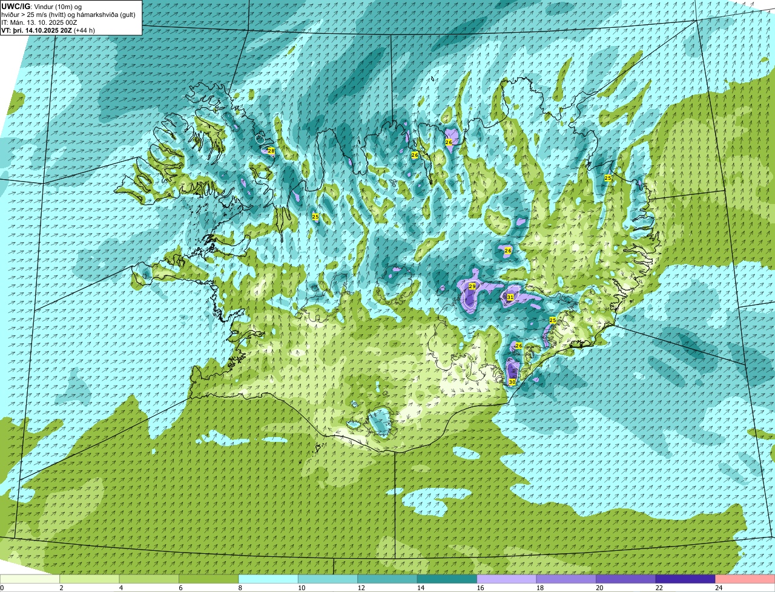Image resolution: width=775 pixels, height=592 pixels.
Task: Click the yellow gust label reading 30
Action: pyautogui.click(x=512, y=382)
